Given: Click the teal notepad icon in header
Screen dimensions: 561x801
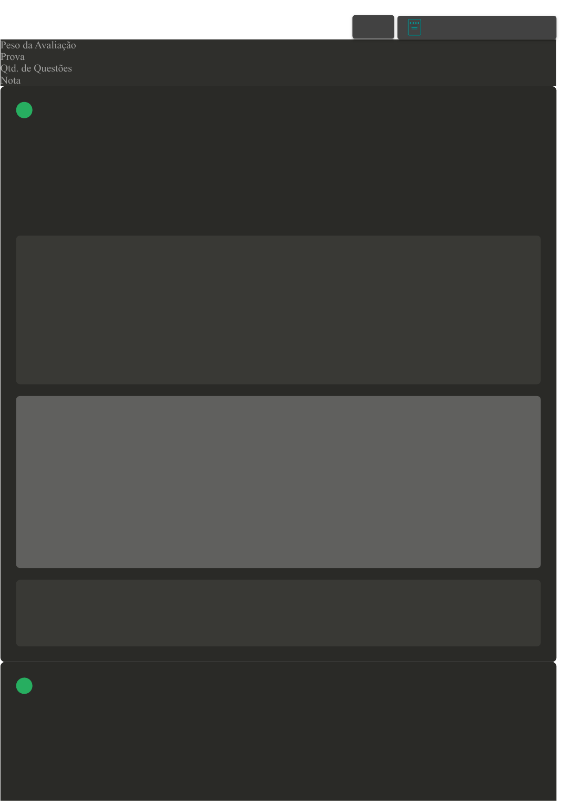Looking at the screenshot, I should (414, 27).
